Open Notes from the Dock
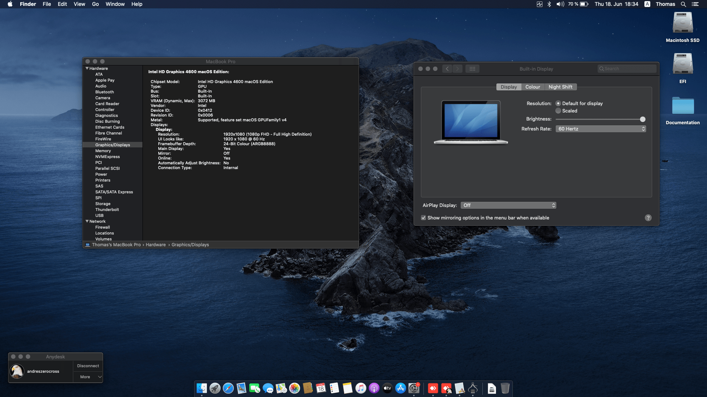 pyautogui.click(x=348, y=388)
